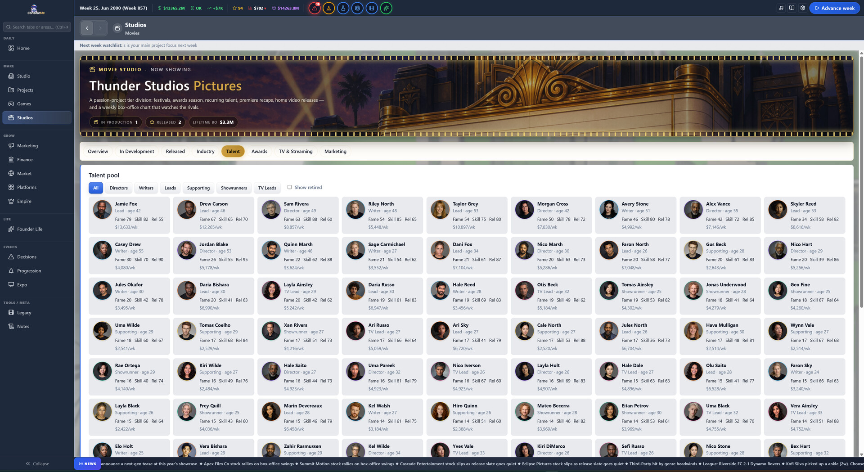Image resolution: width=864 pixels, height=472 pixels.
Task: Switch to the Released tab
Action: pos(175,152)
